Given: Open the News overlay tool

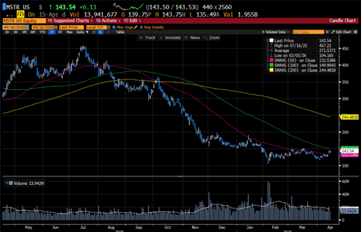Looking at the screenshot, I should tap(192, 38).
